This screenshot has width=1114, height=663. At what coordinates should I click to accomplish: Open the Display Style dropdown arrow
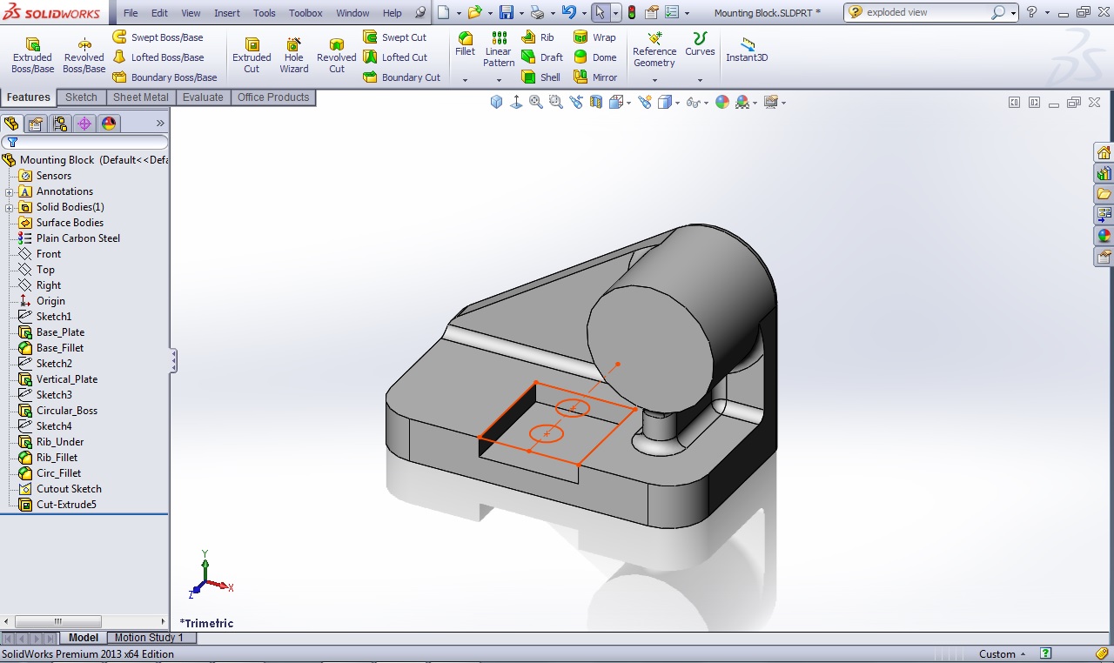[678, 103]
